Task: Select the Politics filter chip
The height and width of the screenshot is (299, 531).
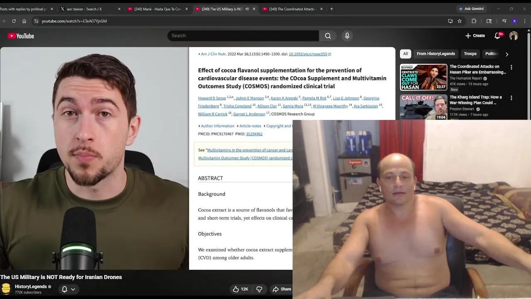Action: [x=491, y=54]
